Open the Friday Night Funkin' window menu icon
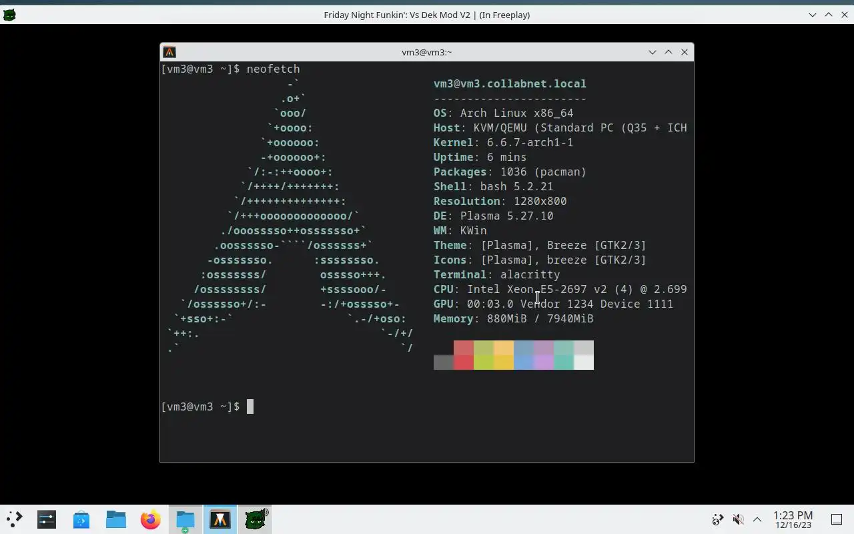Image resolution: width=854 pixels, height=534 pixels. tap(9, 15)
